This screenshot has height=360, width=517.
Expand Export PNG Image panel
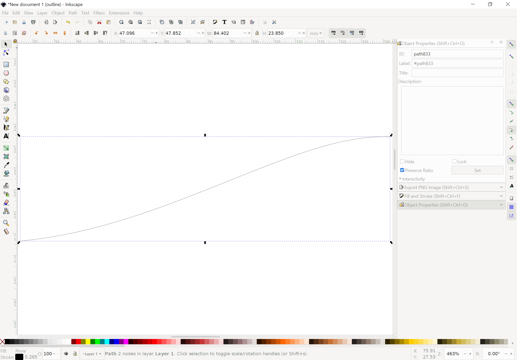click(451, 187)
